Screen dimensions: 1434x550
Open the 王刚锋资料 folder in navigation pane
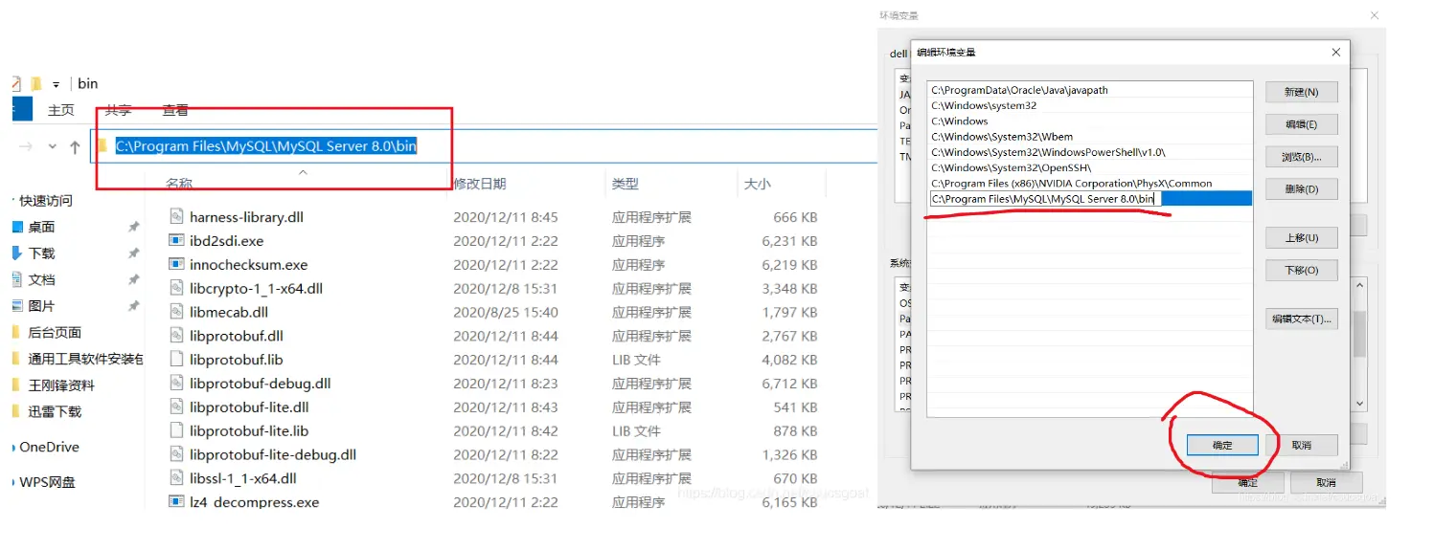coord(61,385)
